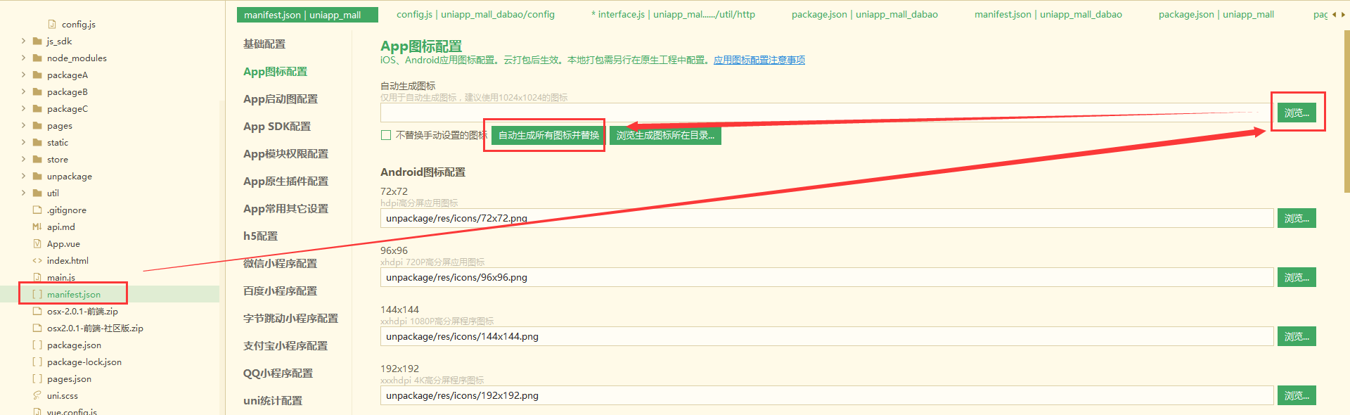Click the App.vue file icon
Viewport: 1350px width, 415px height.
point(37,244)
